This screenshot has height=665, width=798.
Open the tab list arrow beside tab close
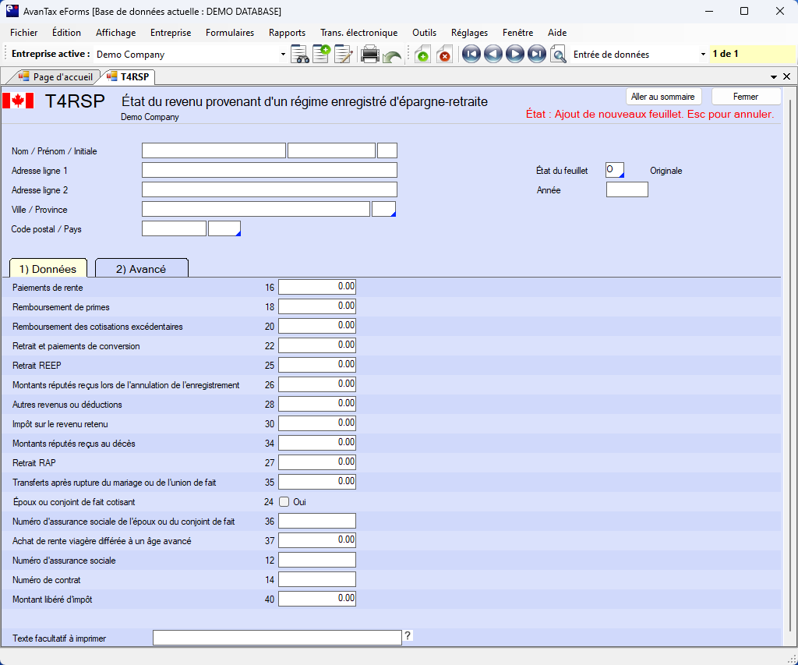point(774,77)
